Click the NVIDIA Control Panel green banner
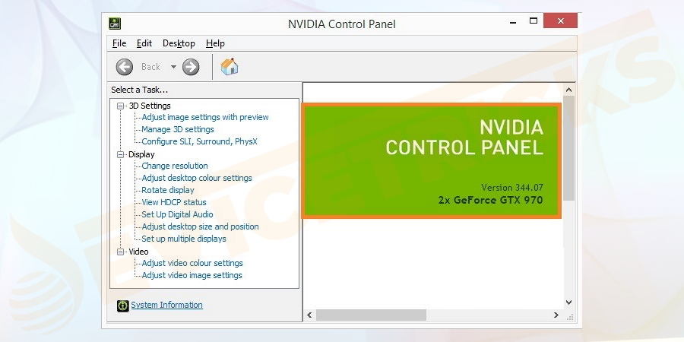Viewport: 684px width, 342px height. pos(431,160)
